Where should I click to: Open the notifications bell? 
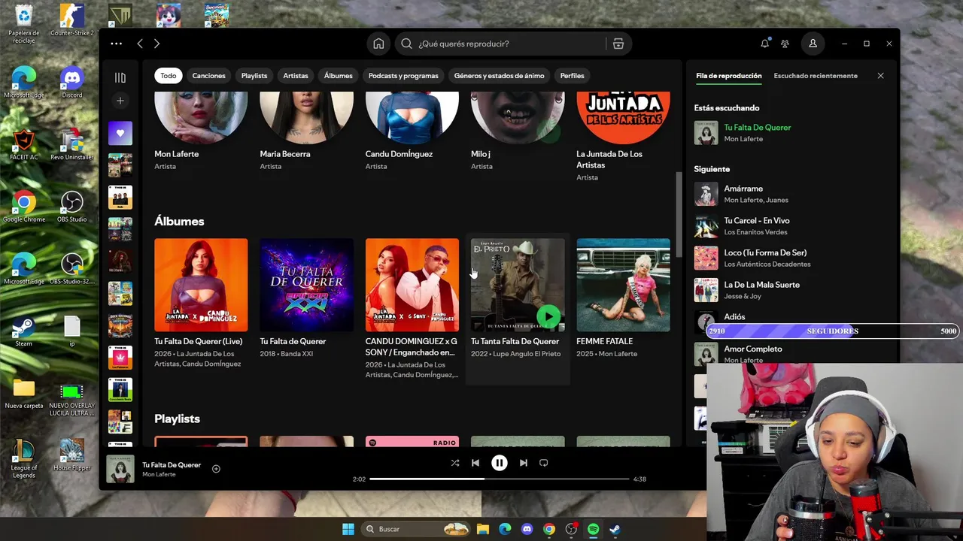(764, 44)
